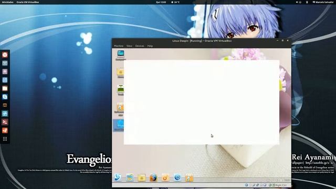This screenshot has width=336, height=189.
Task: Open the Deepin launcher in guest dock
Action: pos(118,177)
